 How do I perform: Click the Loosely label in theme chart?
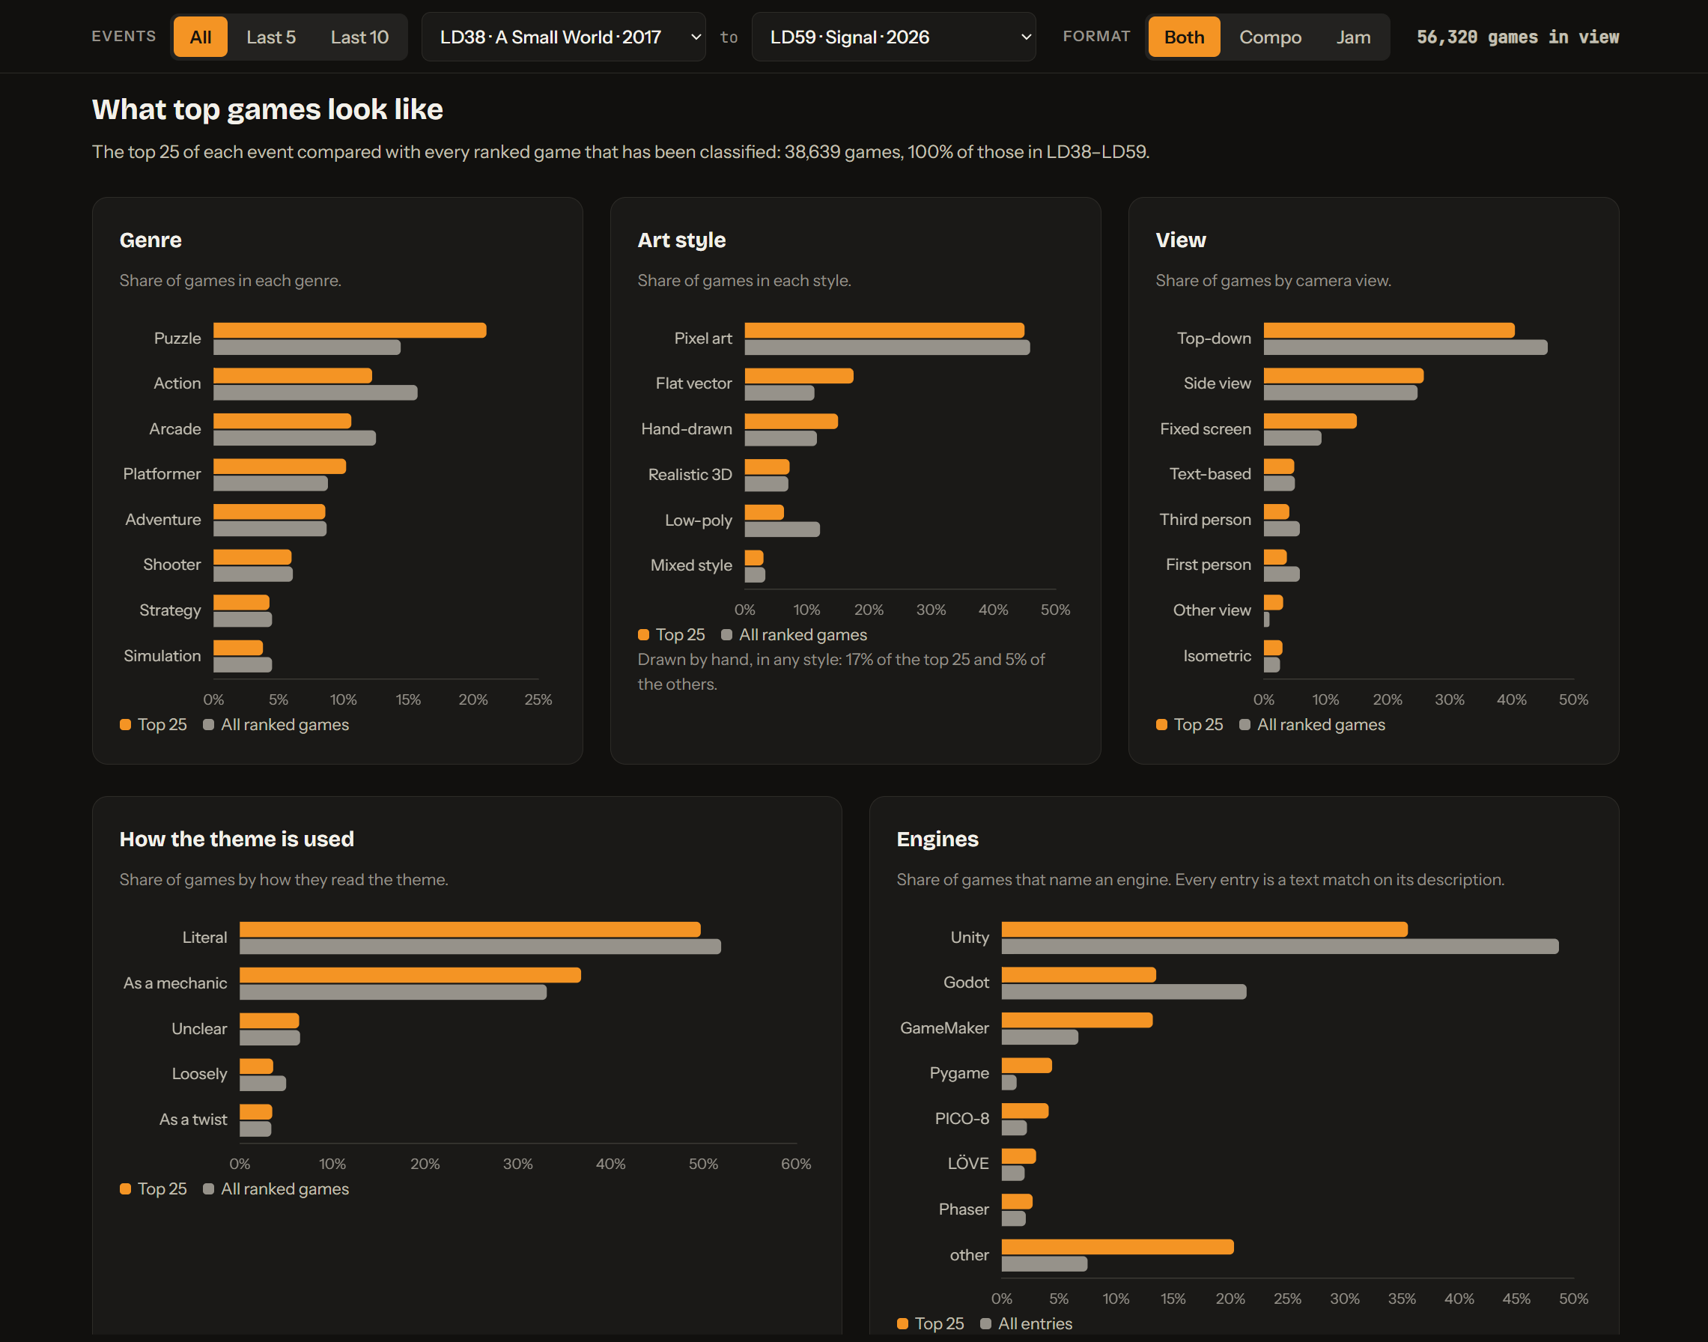click(x=200, y=1074)
